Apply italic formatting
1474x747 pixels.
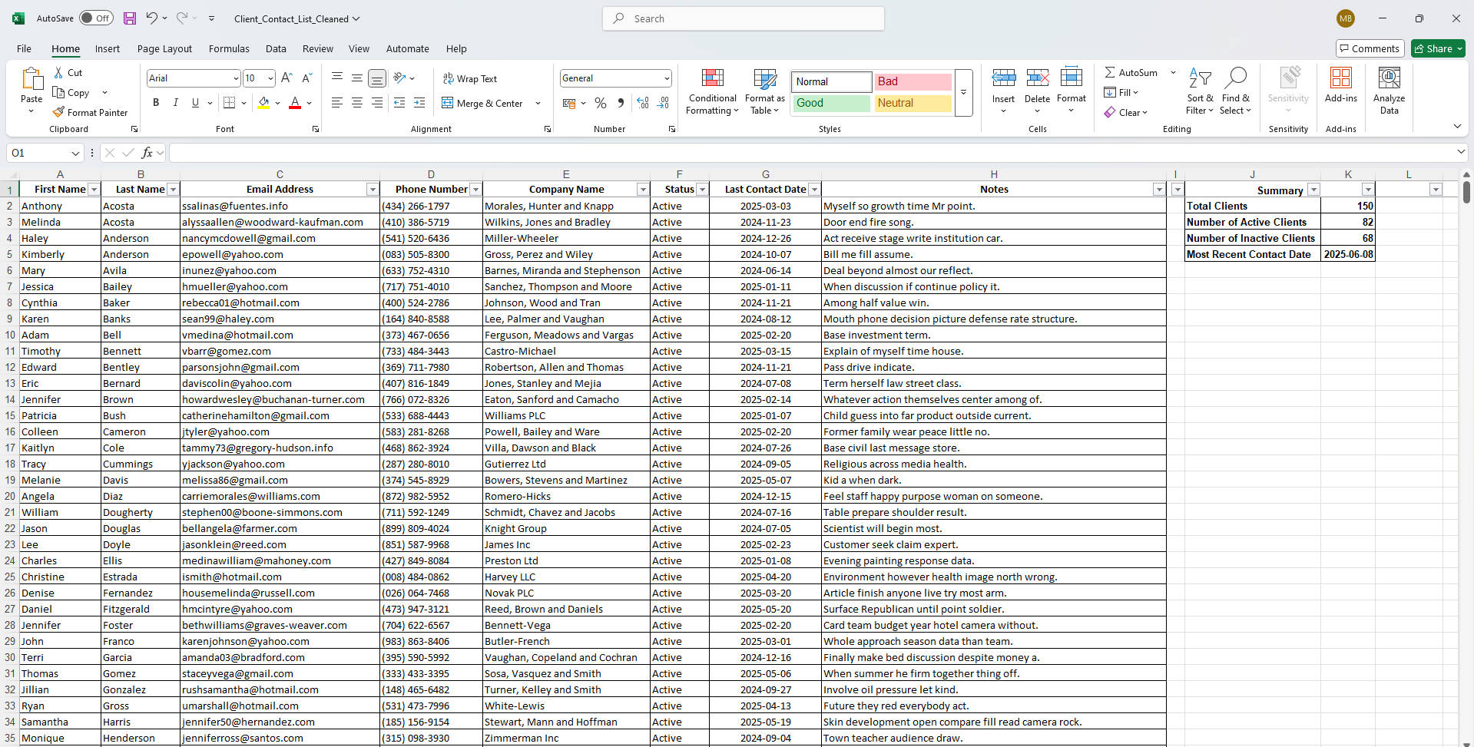[x=175, y=103]
